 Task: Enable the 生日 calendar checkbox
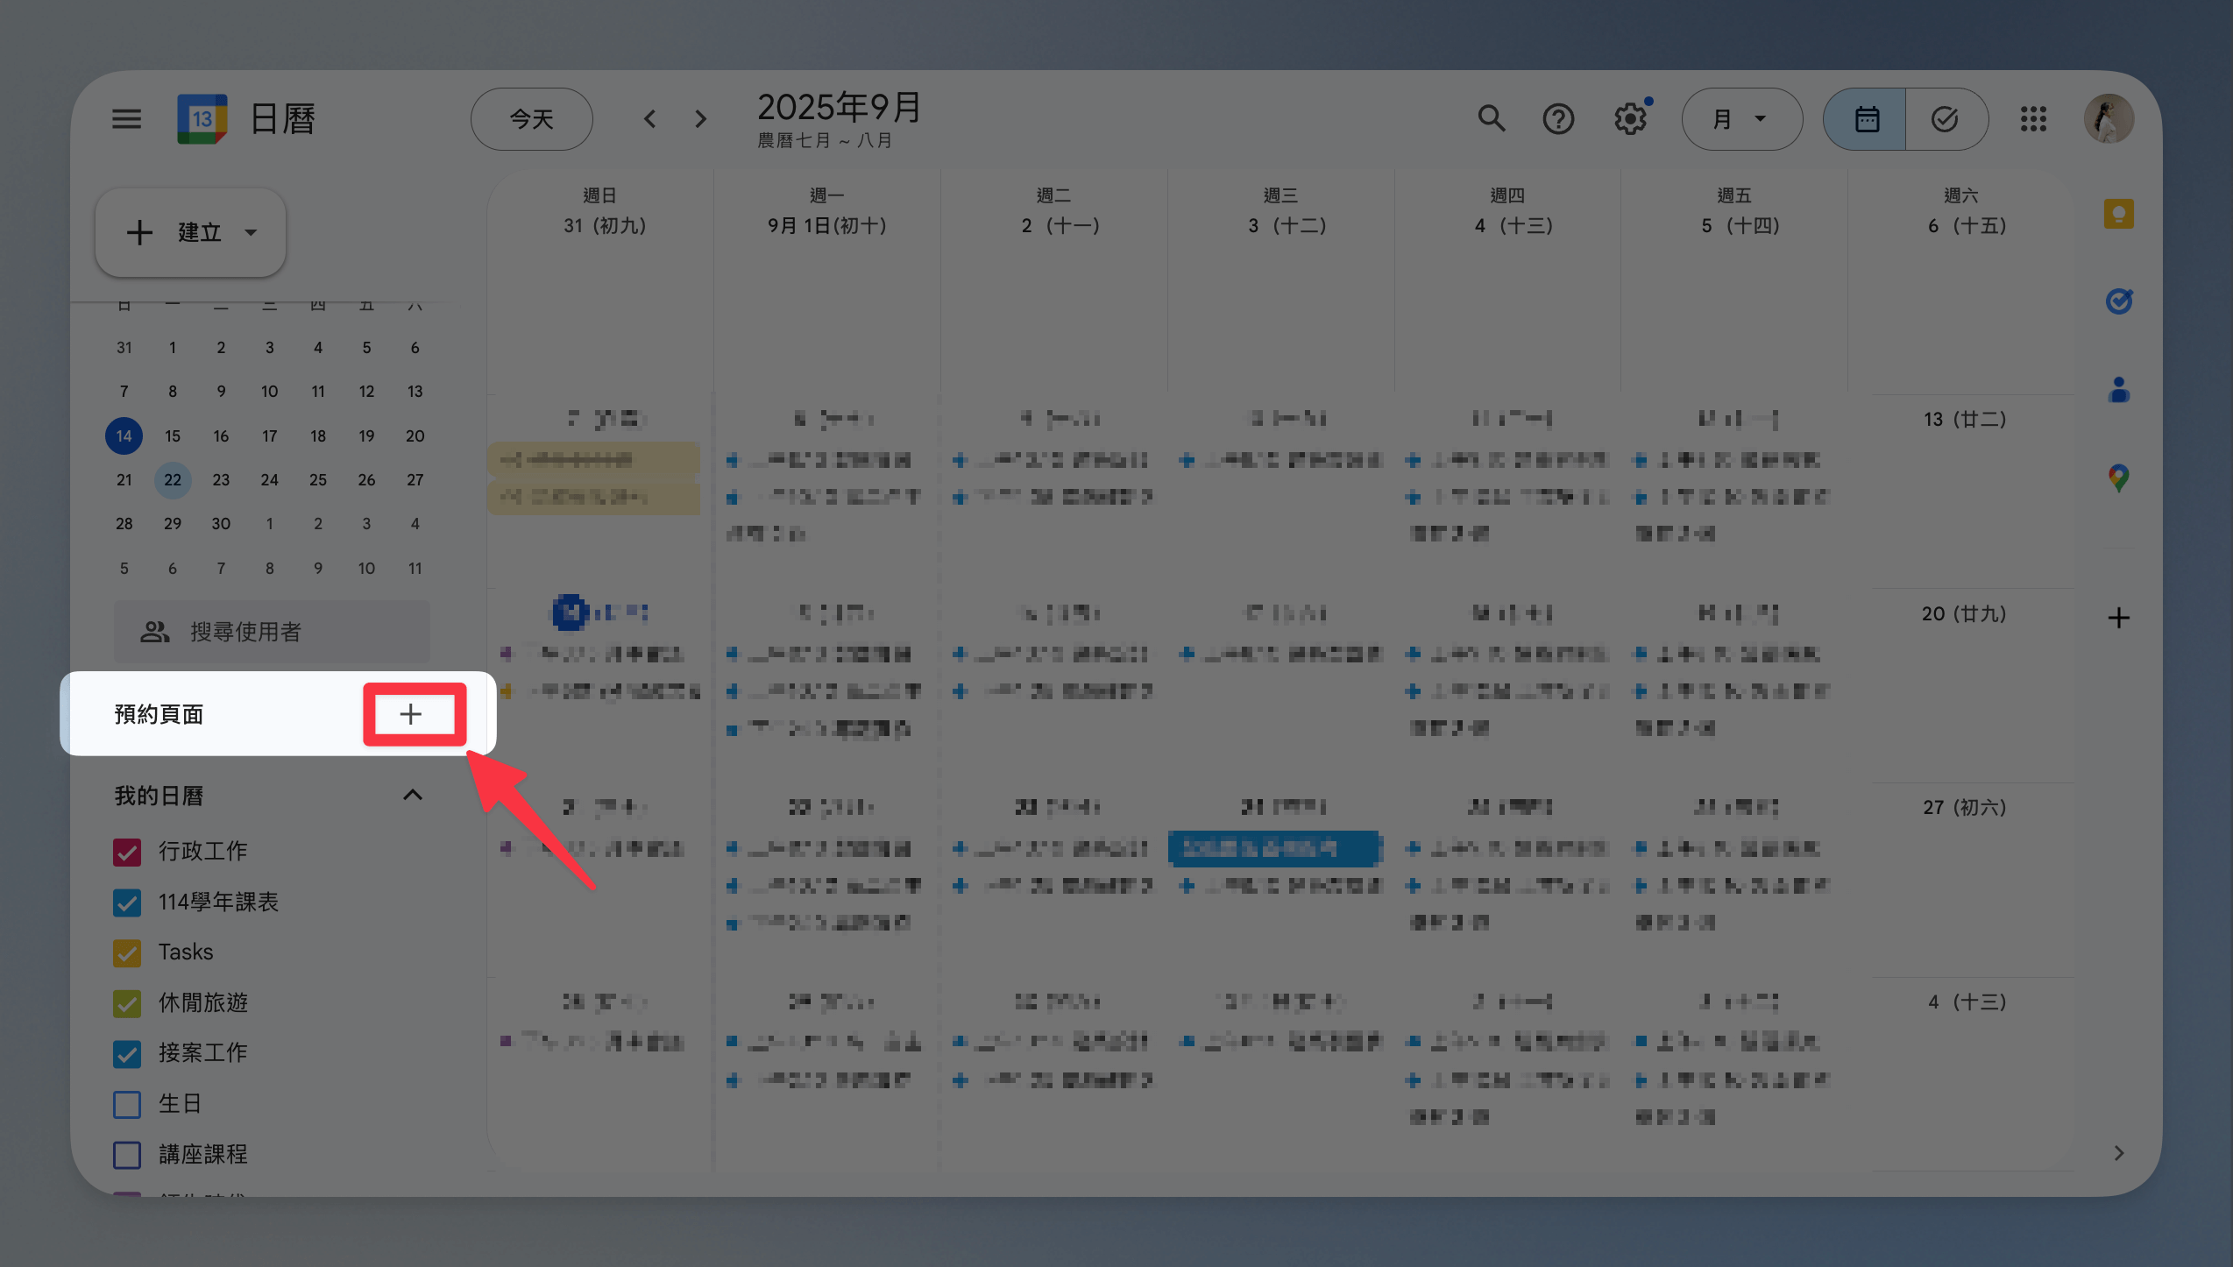pos(127,1104)
